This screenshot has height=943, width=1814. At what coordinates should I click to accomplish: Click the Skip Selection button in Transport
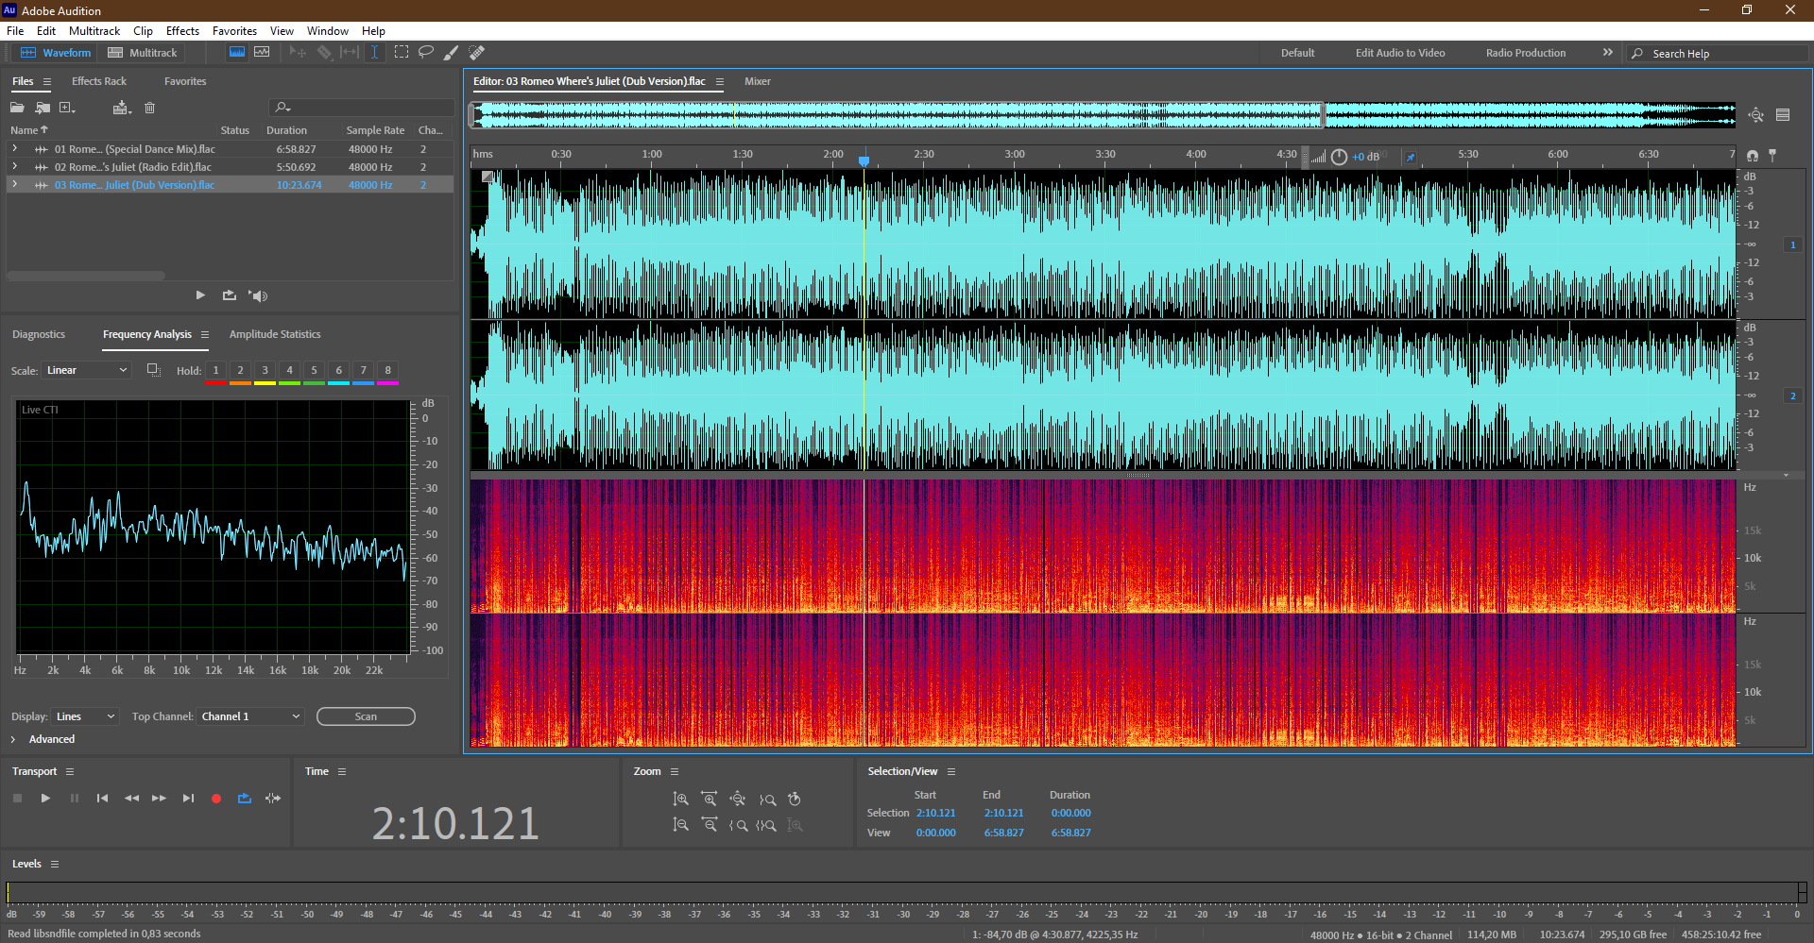point(273,799)
